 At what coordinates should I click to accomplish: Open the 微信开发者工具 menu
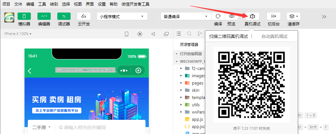(x=136, y=4)
